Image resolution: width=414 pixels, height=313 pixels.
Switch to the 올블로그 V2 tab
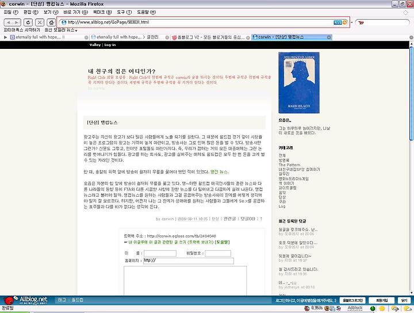pyautogui.click(x=210, y=37)
